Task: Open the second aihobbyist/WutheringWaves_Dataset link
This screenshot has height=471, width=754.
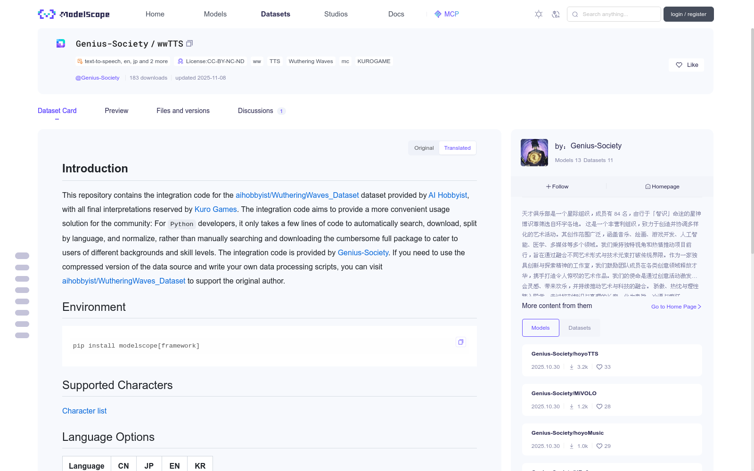Action: coord(124,281)
